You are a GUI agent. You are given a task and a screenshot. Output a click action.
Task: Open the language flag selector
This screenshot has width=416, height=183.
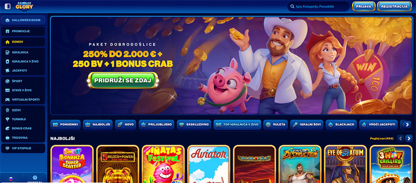click(11, 179)
